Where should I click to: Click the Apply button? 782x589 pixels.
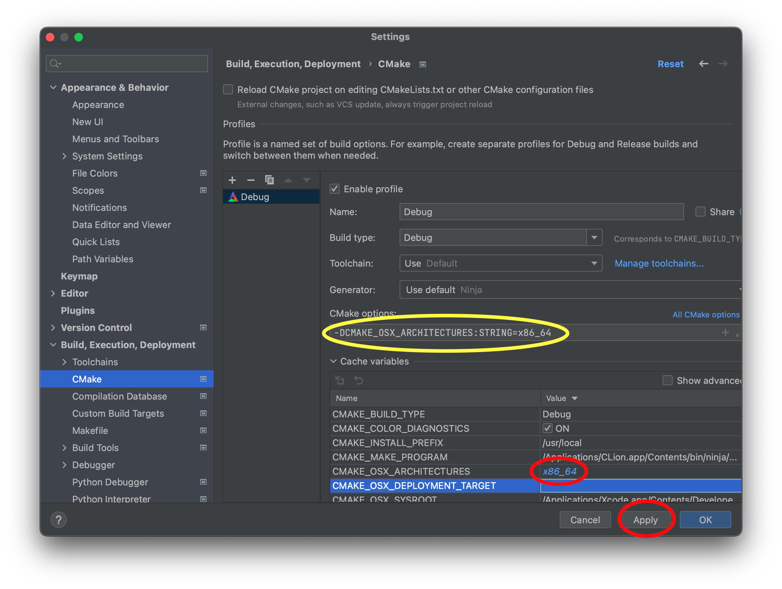click(645, 520)
